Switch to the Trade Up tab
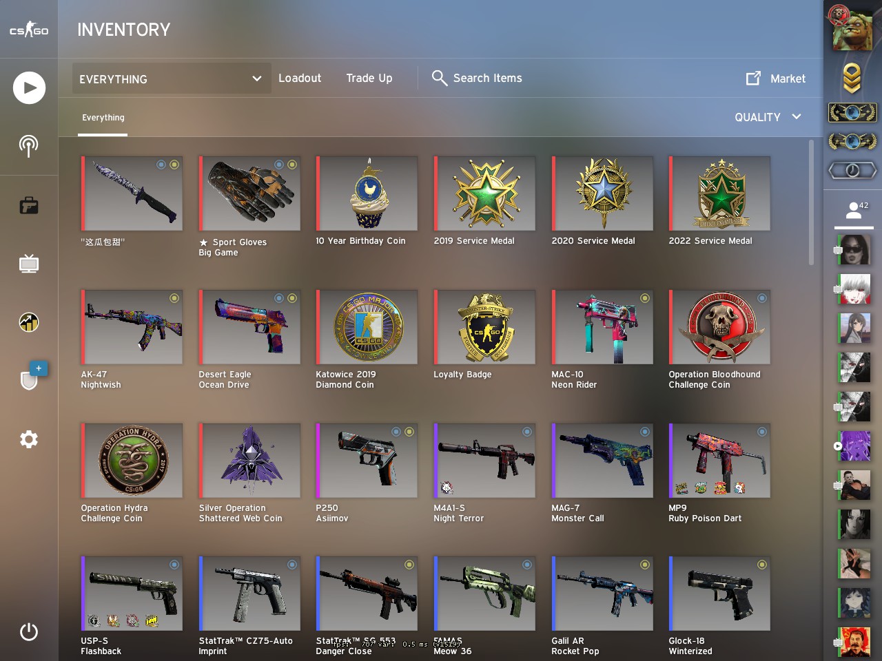Screen dimensions: 882x661 [x=369, y=78]
